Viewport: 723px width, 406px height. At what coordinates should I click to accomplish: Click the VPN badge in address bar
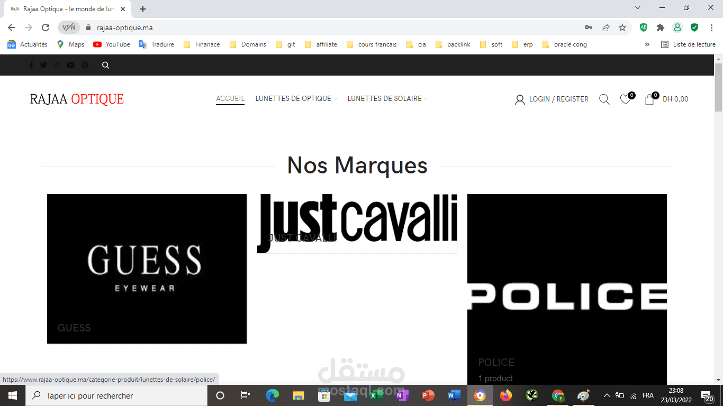[69, 27]
